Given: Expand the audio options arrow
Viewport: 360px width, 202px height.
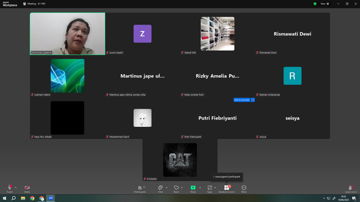Looking at the screenshot, I should (16, 187).
